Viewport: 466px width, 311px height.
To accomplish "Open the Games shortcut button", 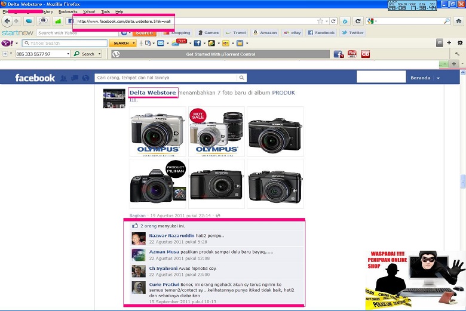I will (209, 33).
